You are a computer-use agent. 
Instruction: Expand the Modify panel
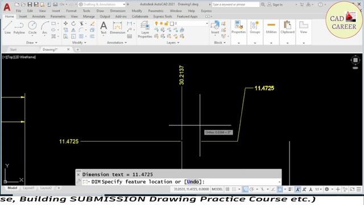click(79, 43)
